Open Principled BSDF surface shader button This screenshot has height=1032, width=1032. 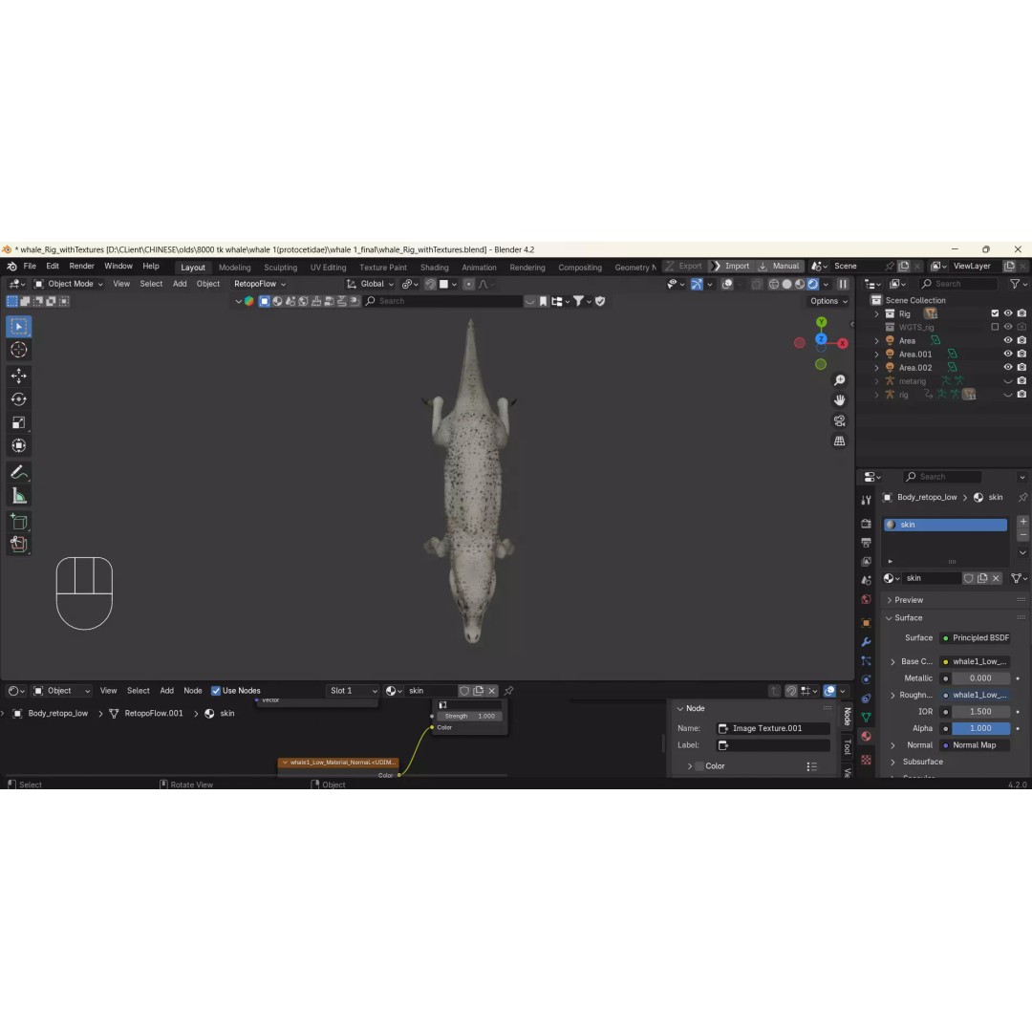point(975,637)
